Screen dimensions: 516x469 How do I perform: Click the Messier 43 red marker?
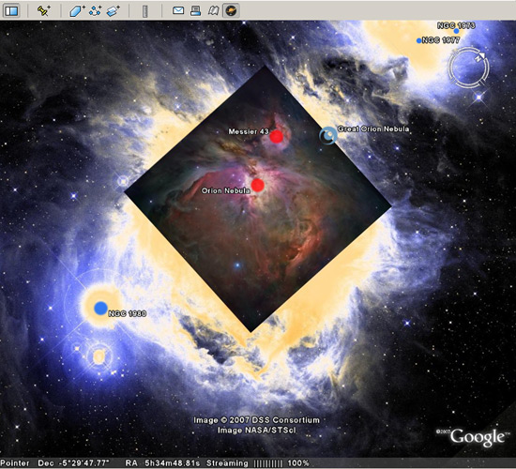point(277,136)
